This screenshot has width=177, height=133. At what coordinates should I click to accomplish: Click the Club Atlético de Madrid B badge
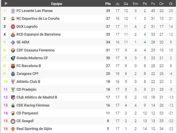coord(13,97)
